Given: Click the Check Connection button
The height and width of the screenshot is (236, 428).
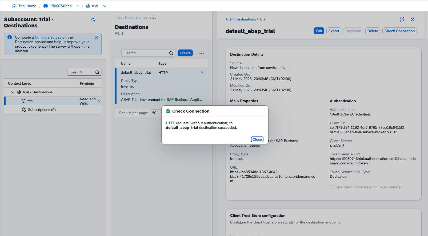Looking at the screenshot, I should click(x=399, y=31).
